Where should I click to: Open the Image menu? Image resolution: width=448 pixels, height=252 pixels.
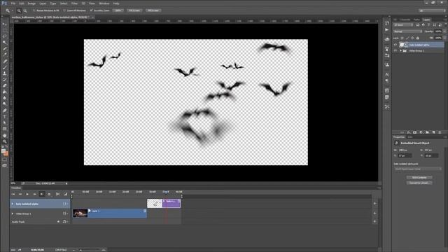[31, 3]
